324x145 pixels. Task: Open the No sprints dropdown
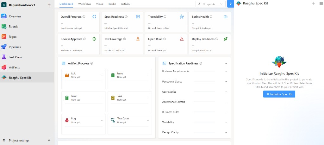210,4
